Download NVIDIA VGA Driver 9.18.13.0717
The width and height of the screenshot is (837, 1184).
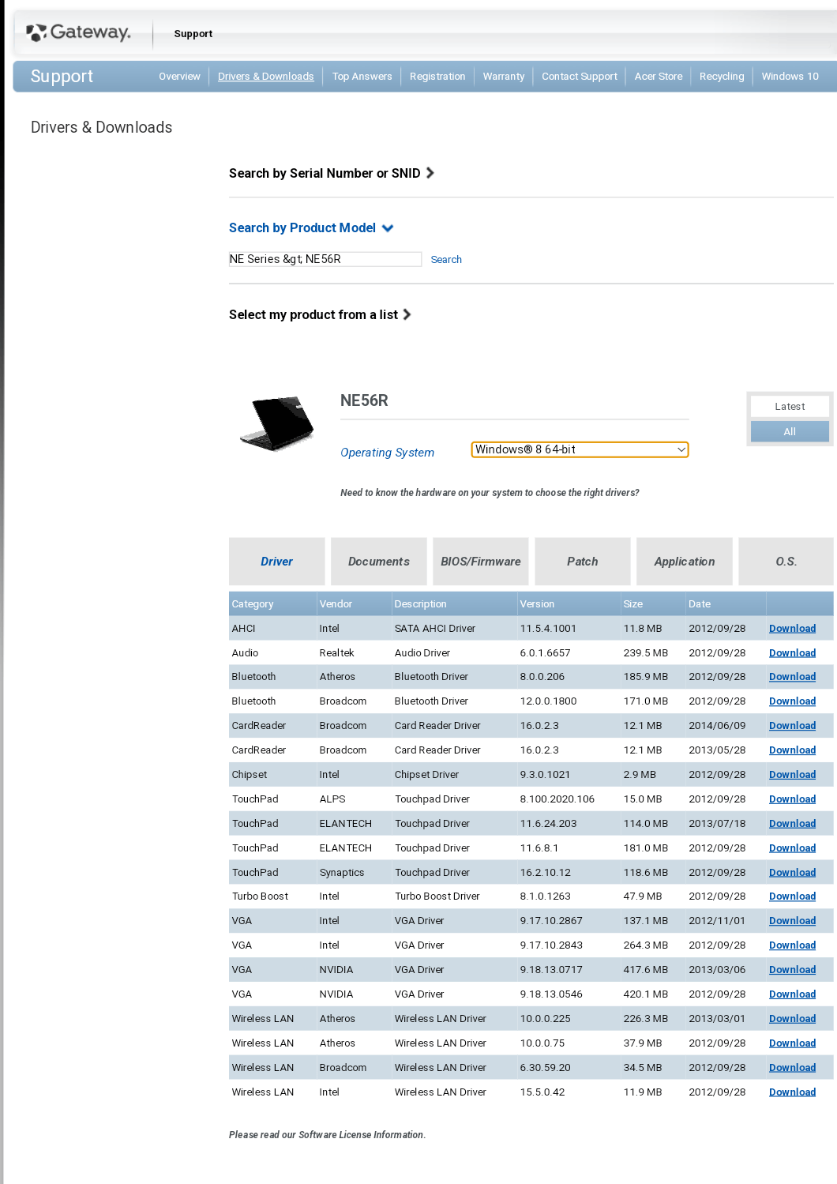(x=793, y=970)
